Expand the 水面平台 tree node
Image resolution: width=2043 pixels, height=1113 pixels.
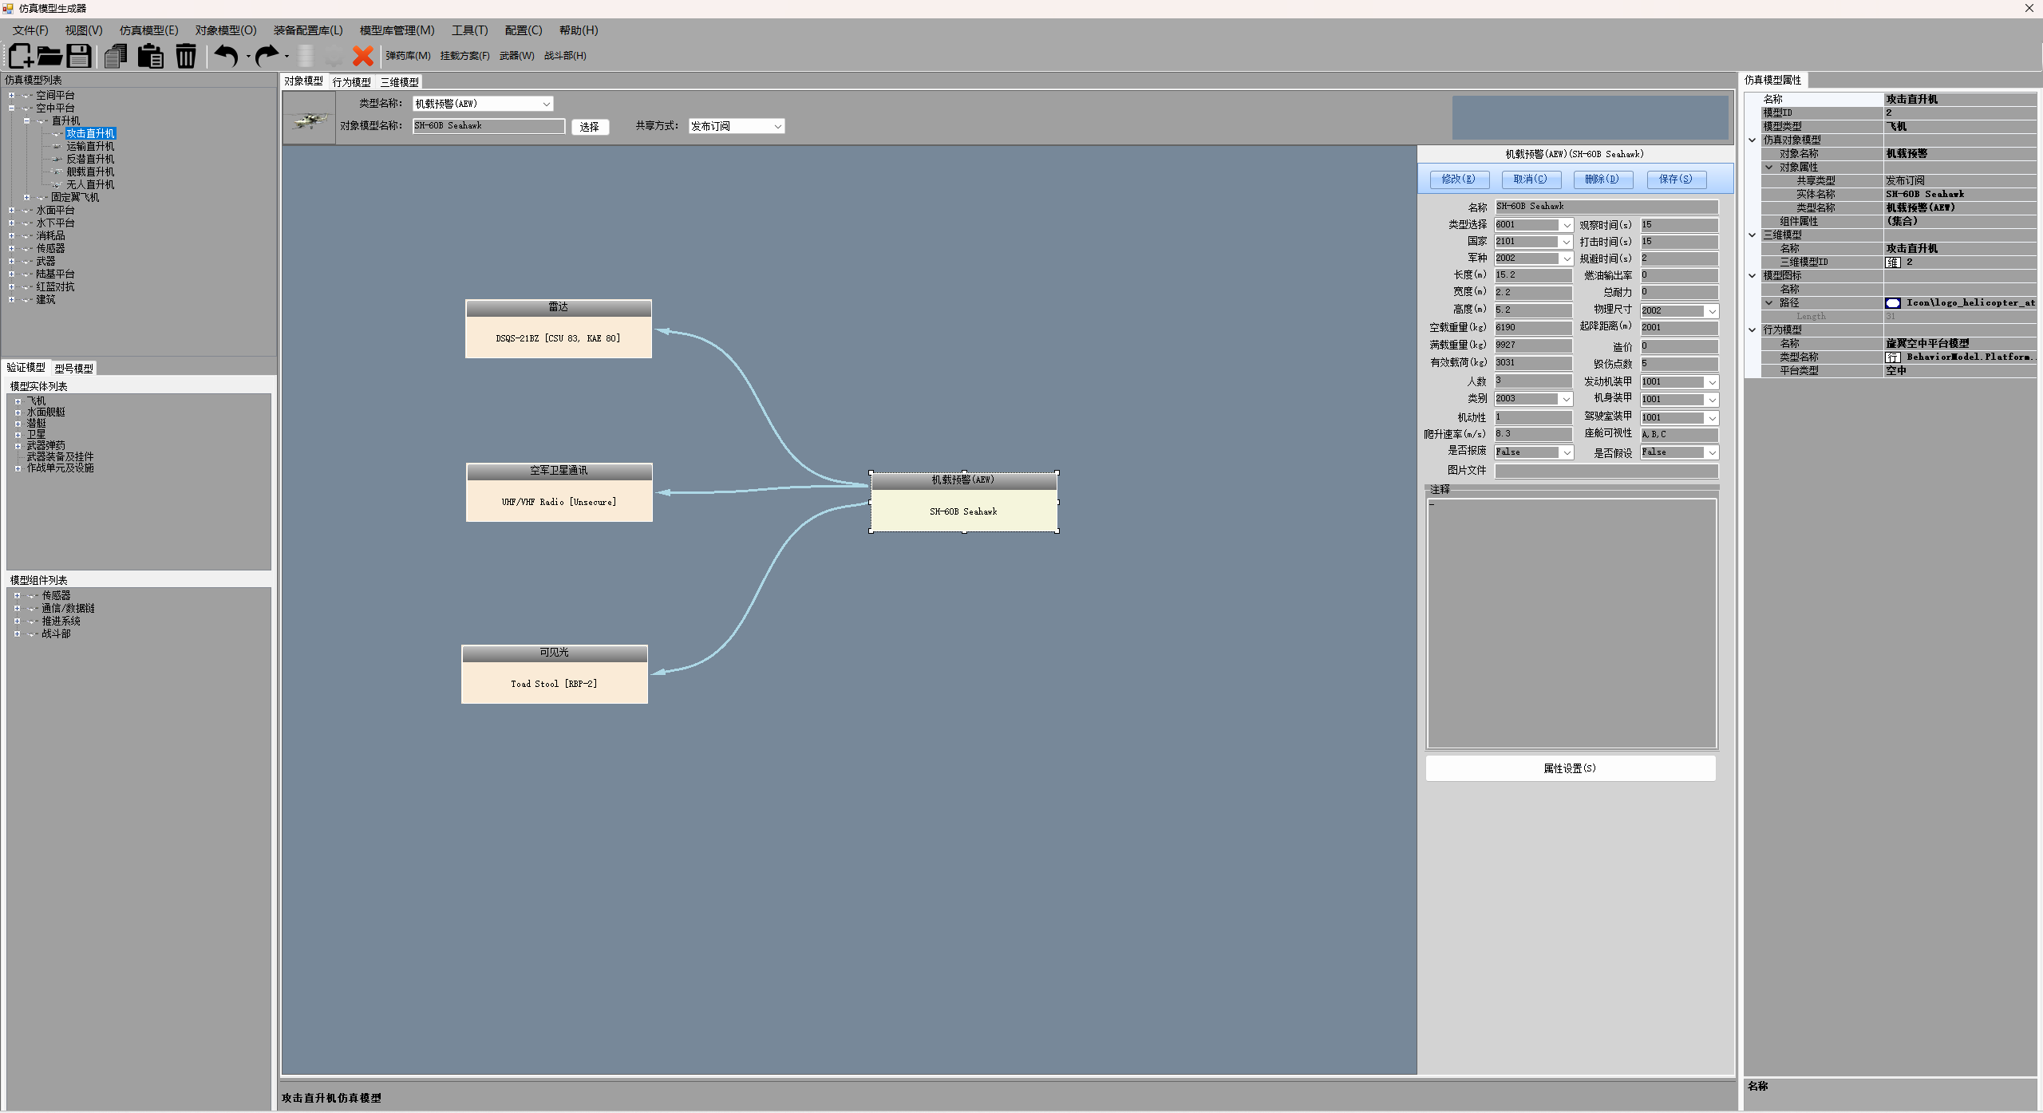11,211
